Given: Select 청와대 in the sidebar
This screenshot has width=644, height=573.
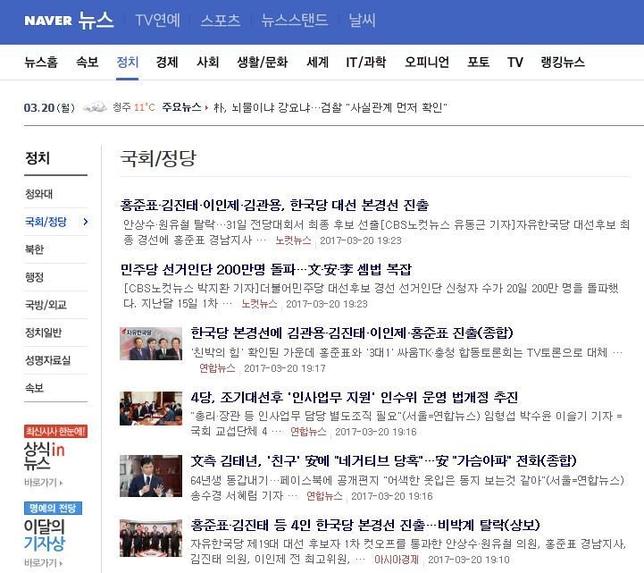Looking at the screenshot, I should 39,194.
